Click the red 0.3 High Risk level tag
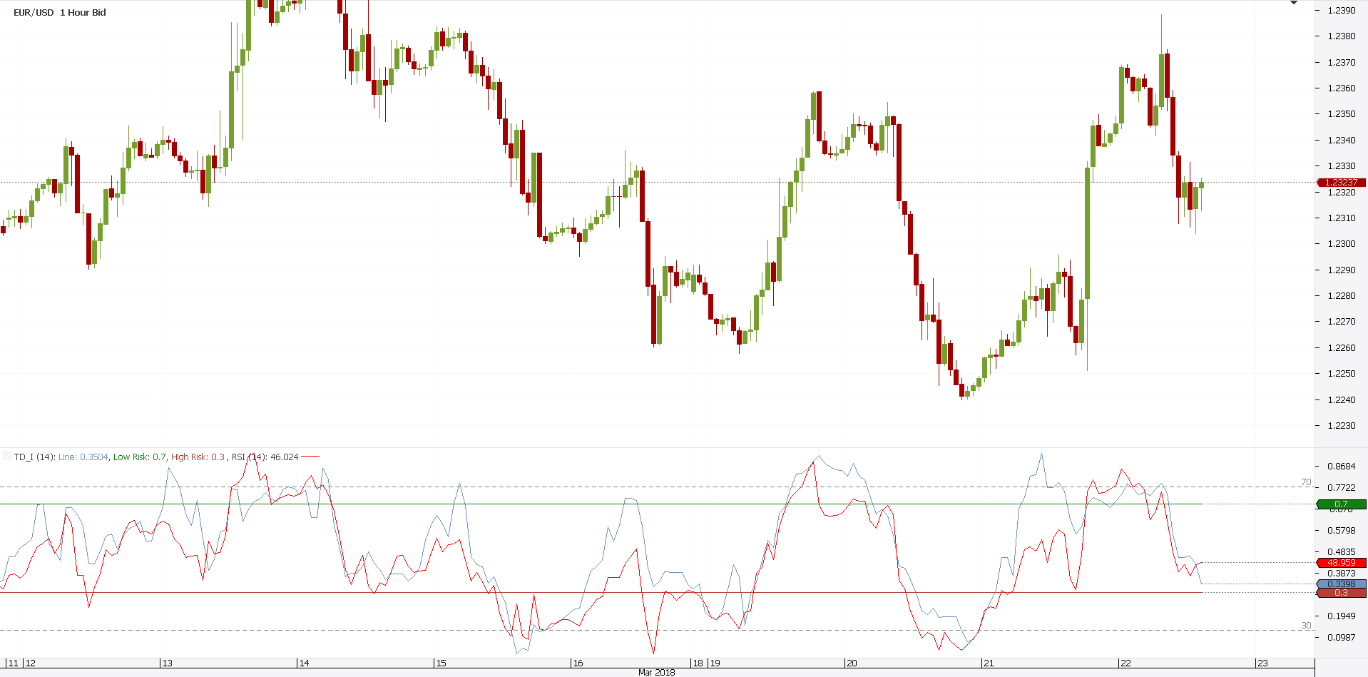1368x677 pixels. click(1343, 592)
